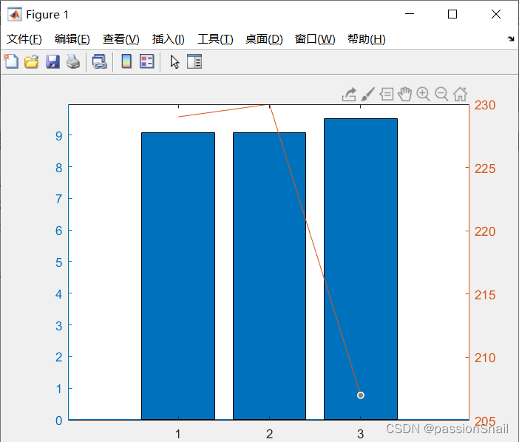Click the x-axis tick label 1
Viewport: 519px width, 442px height.
click(178, 434)
